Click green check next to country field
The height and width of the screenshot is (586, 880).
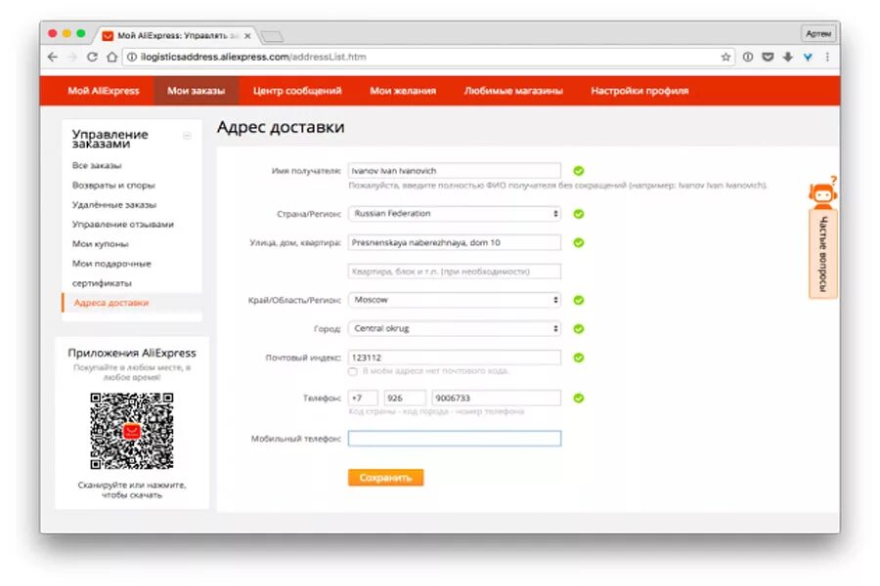coord(579,214)
